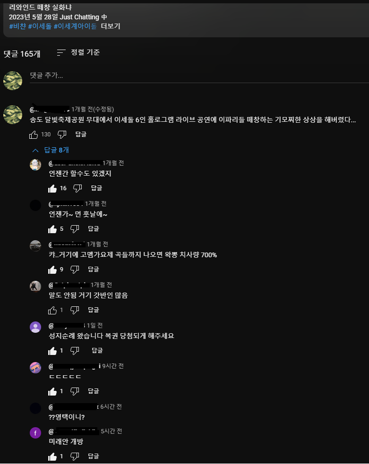Image resolution: width=369 pixels, height=464 pixels.
Task: Focus the 댓글 추가 input field
Action: (x=199, y=76)
